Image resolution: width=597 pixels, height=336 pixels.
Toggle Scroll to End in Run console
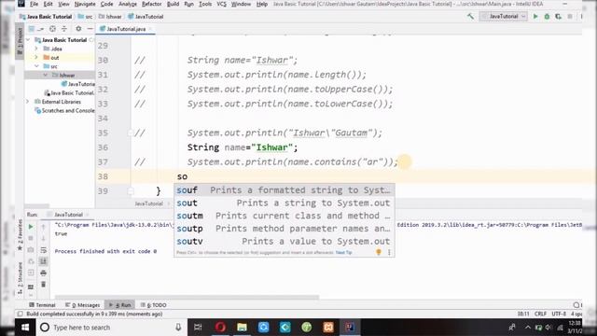tap(44, 261)
